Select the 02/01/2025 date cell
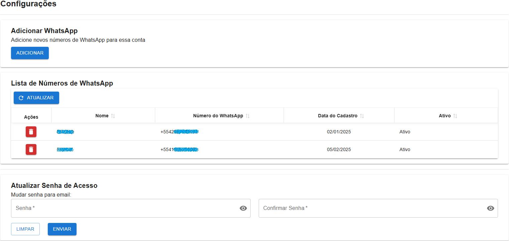 tap(339, 132)
